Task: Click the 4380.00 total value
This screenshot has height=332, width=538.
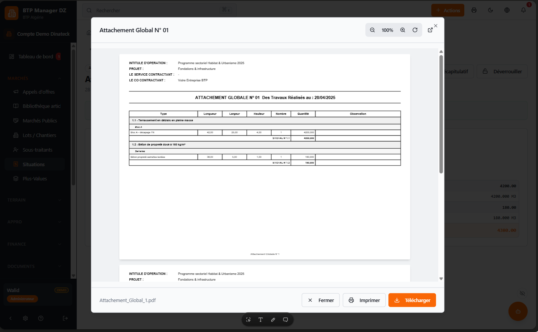Action: coord(507,230)
